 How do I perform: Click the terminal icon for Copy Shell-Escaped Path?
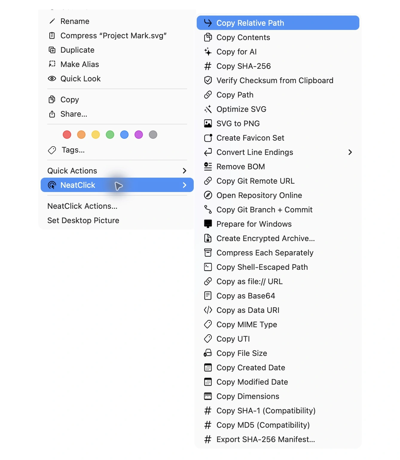(208, 267)
